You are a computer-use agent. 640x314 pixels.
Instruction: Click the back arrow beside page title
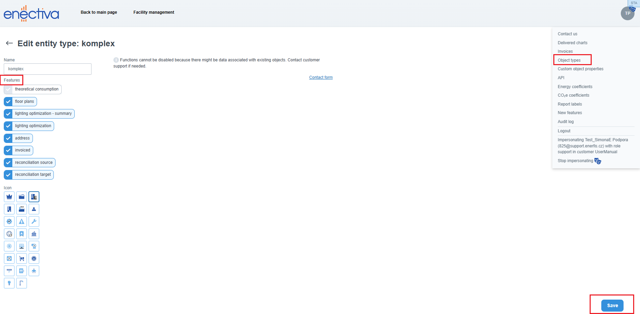tap(9, 43)
